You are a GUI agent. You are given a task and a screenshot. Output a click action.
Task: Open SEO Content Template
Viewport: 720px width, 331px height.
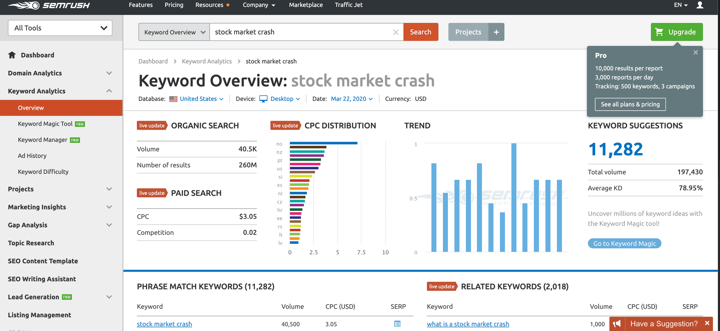pos(43,261)
